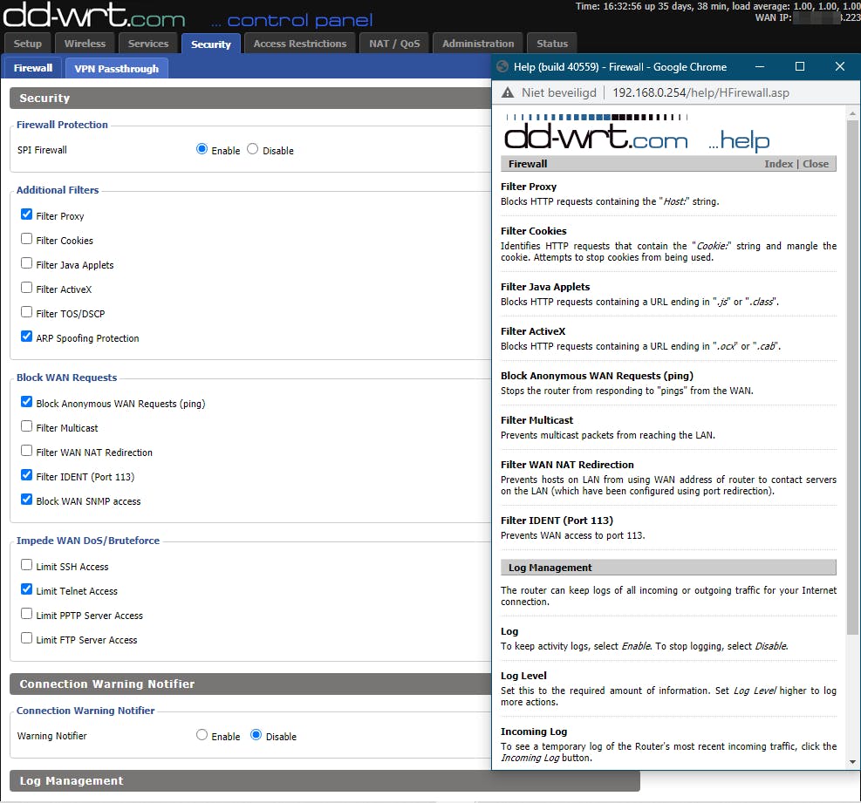
Task: Enable the SPI Firewall radio button
Action: (x=202, y=149)
